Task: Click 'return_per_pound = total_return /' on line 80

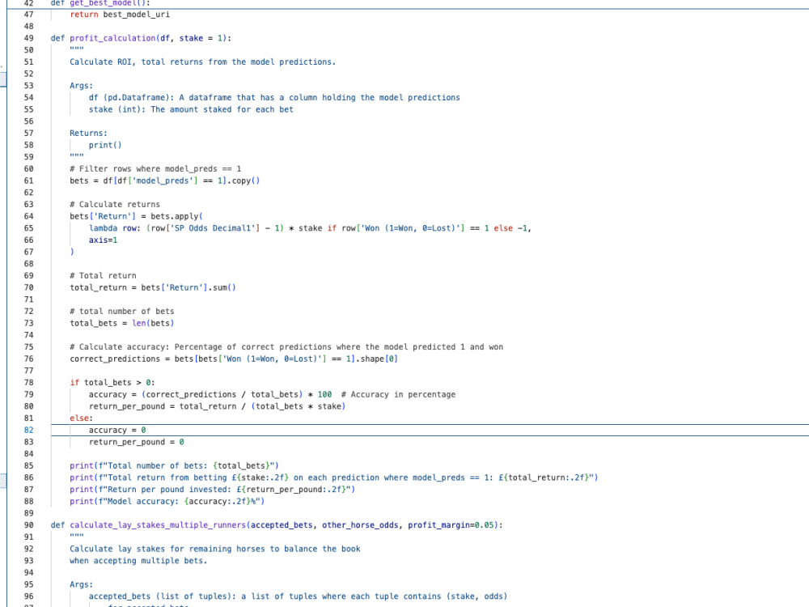Action: tap(168, 406)
